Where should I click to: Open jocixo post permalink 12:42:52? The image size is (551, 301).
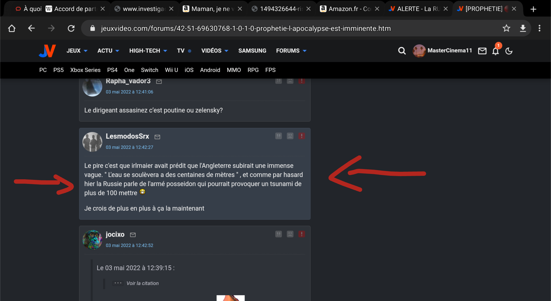[x=129, y=246]
